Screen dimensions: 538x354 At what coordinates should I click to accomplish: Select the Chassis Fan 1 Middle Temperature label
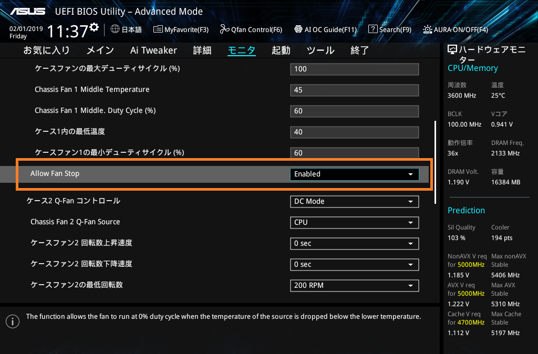click(x=92, y=89)
